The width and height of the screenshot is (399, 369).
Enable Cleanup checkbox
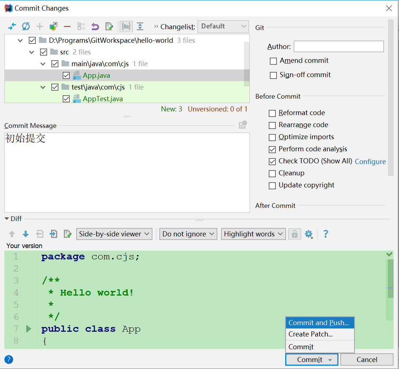272,174
